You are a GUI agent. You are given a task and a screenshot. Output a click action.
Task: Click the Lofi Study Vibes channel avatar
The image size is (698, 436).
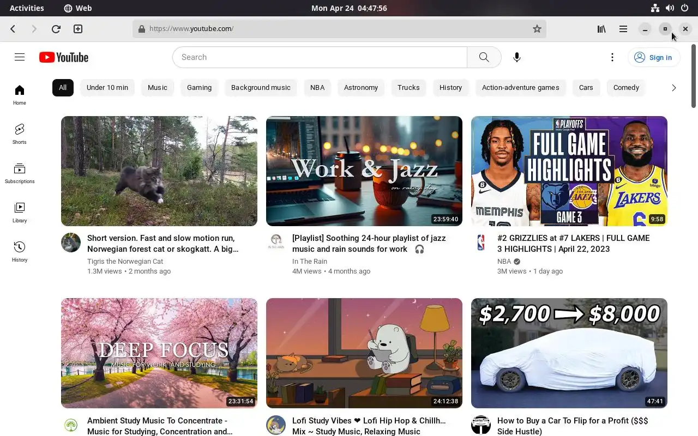coord(276,425)
